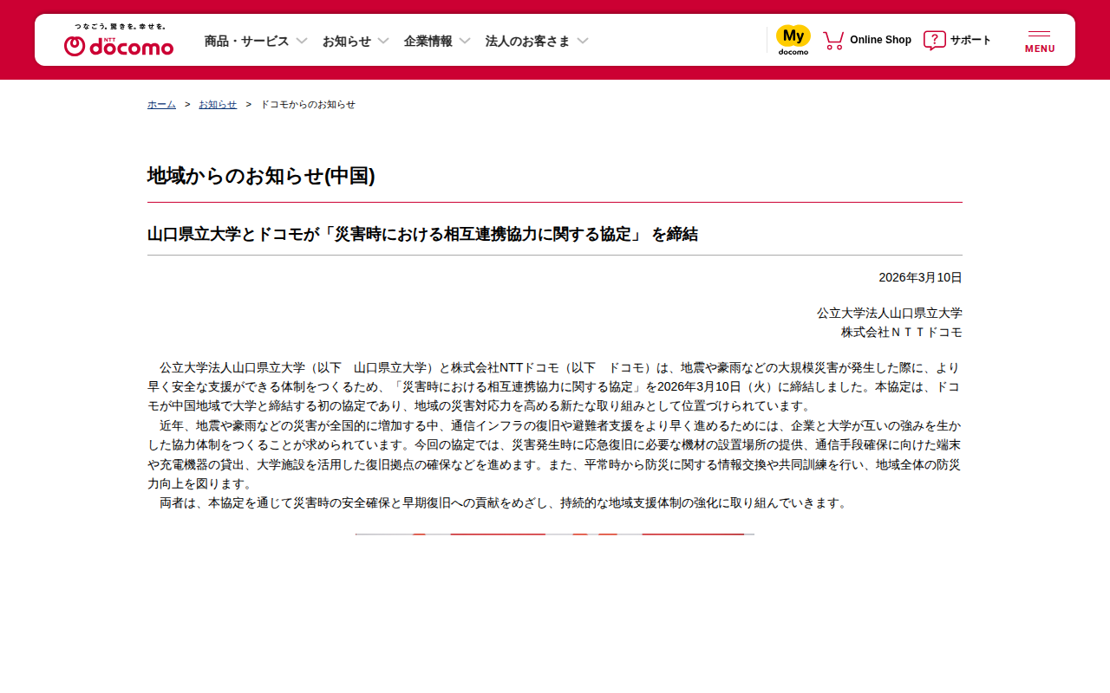Go to Online Shop text link
The width and height of the screenshot is (1110, 693).
pyautogui.click(x=880, y=40)
